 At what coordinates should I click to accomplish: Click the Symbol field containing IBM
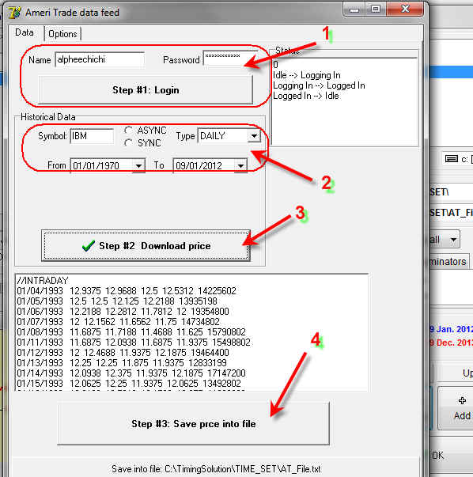[92, 136]
